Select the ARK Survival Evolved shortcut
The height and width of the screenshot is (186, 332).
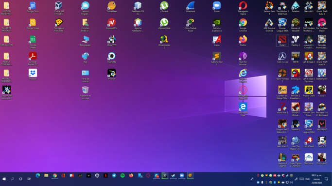(x=269, y=25)
